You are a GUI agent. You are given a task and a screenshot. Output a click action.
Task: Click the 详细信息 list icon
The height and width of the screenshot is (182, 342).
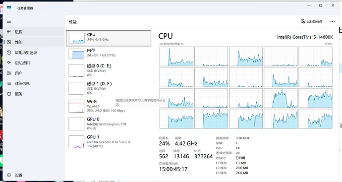point(9,83)
